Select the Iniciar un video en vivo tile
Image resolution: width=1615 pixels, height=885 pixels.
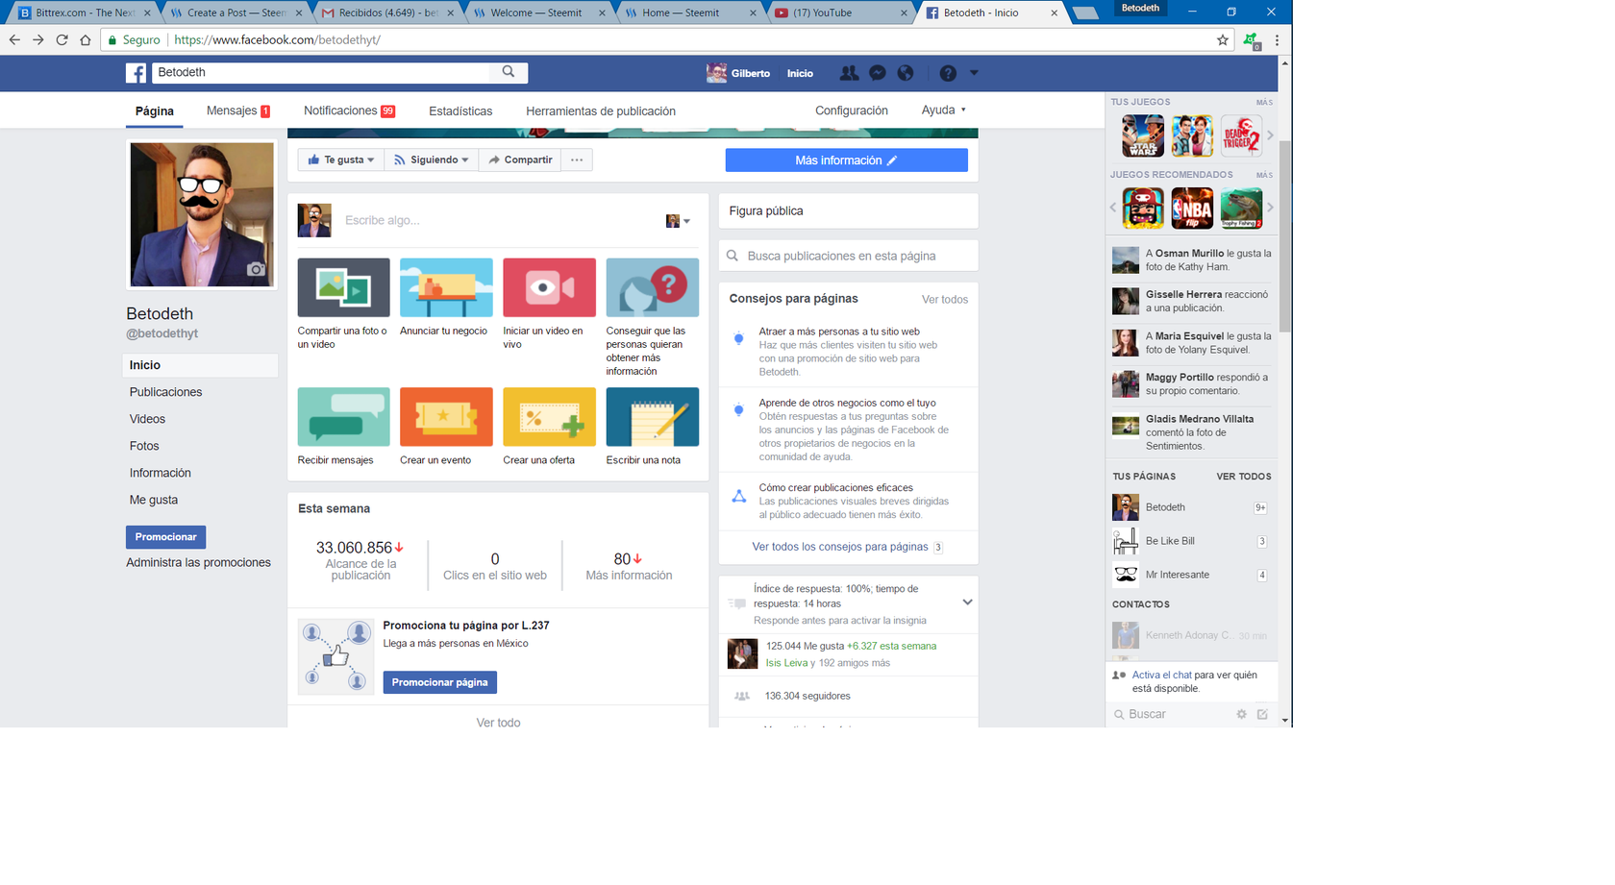click(549, 287)
